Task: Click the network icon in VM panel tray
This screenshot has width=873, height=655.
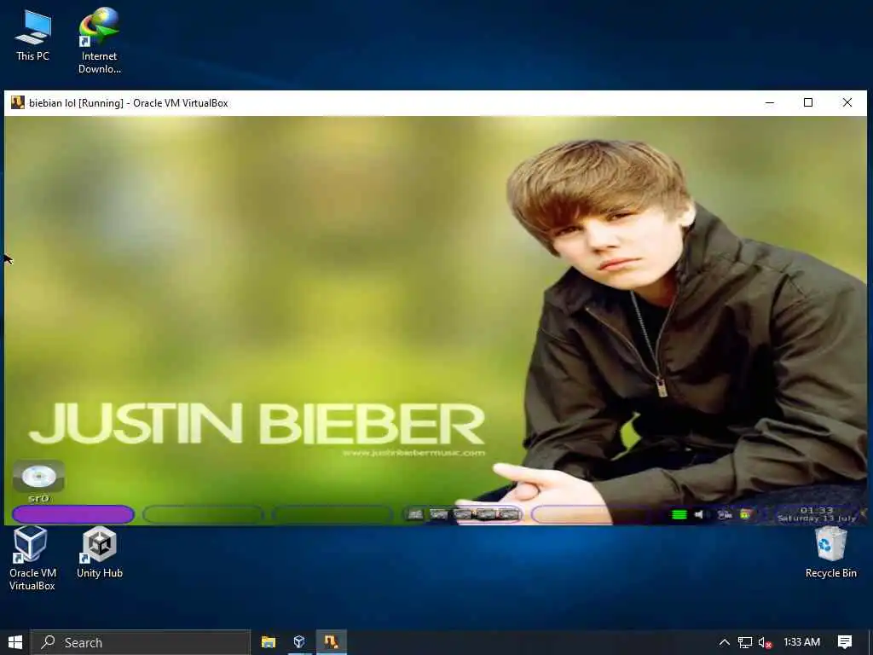Action: click(x=725, y=514)
